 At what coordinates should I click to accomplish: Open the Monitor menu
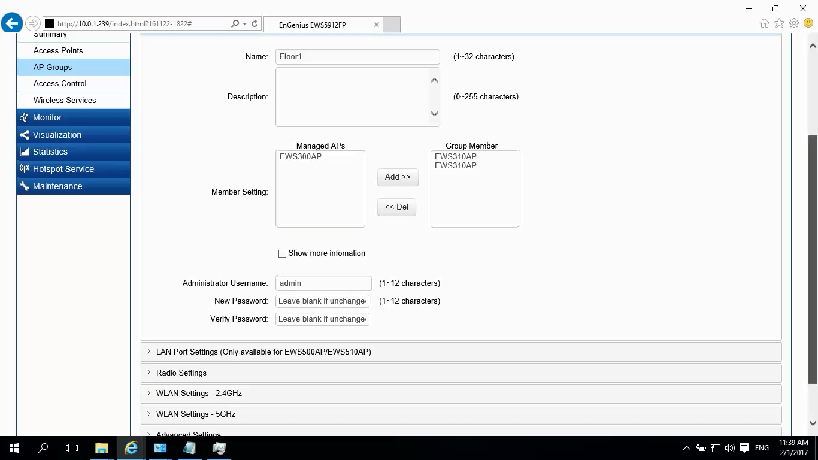pos(74,117)
